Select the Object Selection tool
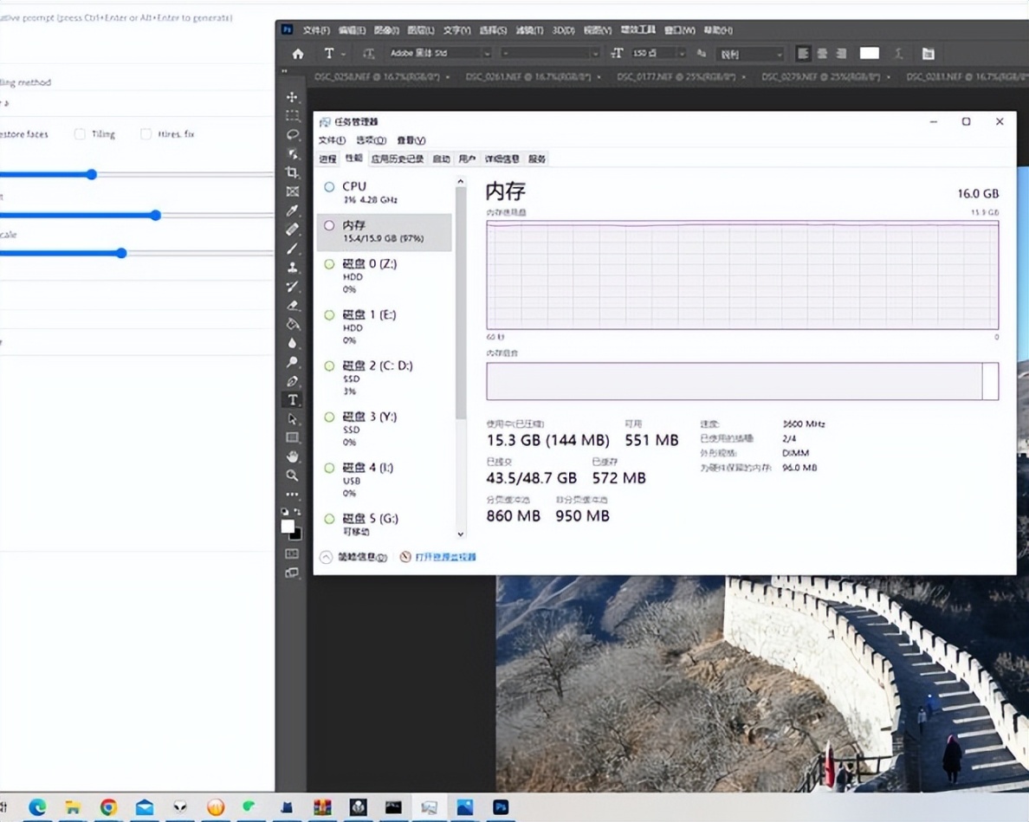Viewport: 1029px width, 822px height. (x=293, y=153)
